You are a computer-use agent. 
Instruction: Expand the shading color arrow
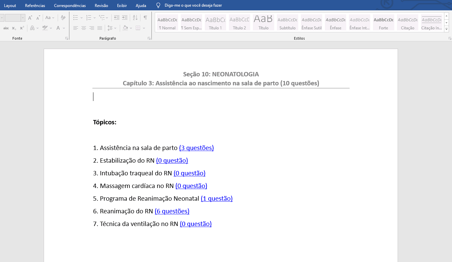(x=131, y=28)
